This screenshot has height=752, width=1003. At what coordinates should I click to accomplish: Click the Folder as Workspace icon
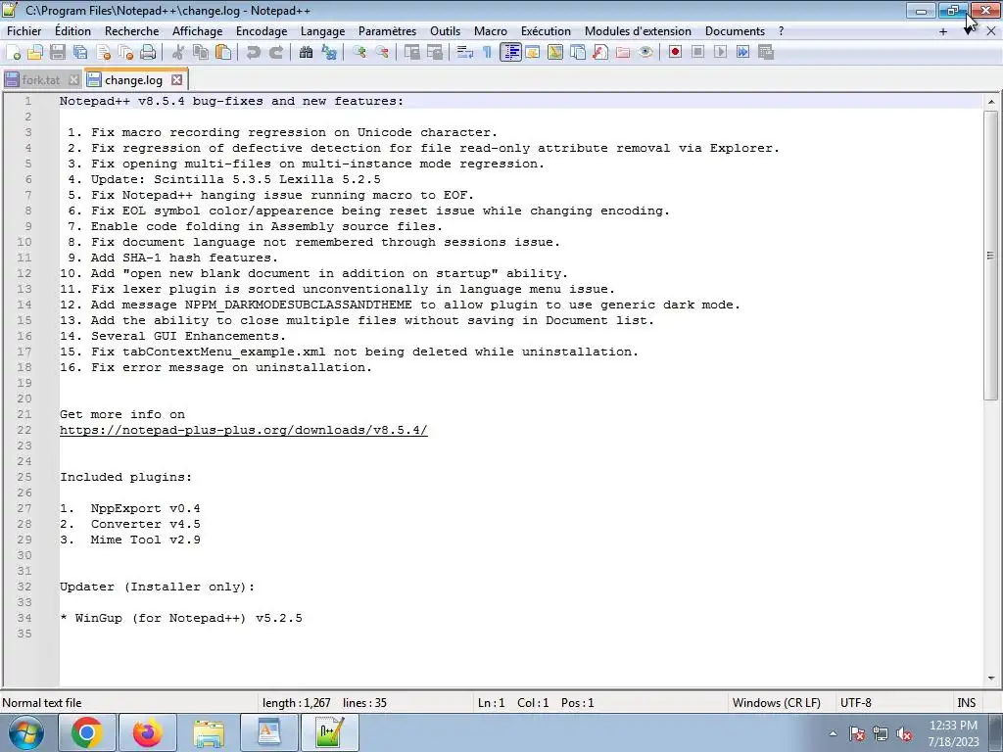(x=622, y=53)
